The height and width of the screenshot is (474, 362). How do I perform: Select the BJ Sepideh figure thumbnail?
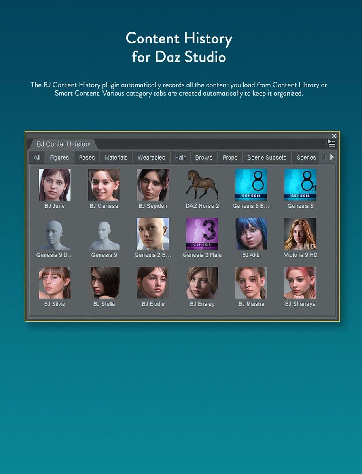153,185
